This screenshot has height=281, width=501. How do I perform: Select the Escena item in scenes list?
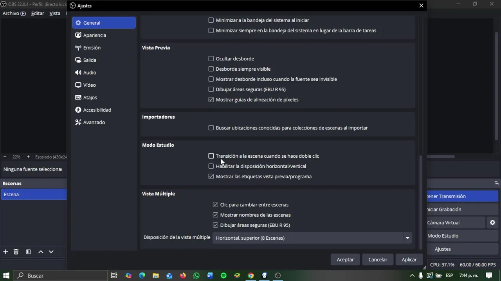[x=34, y=194]
